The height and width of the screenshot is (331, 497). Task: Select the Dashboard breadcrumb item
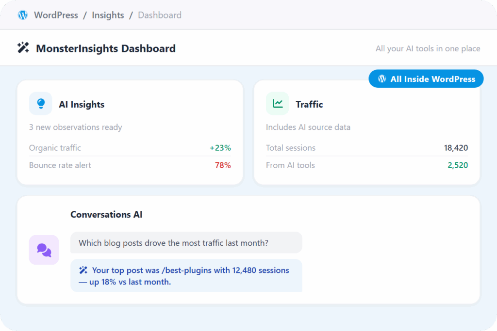[x=160, y=15]
